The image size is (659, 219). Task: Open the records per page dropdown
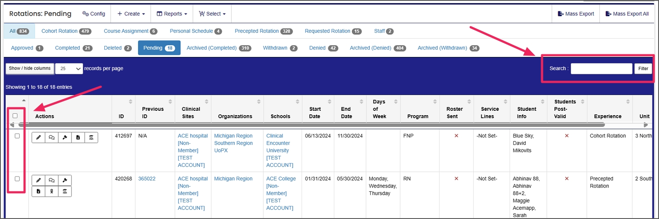click(69, 68)
